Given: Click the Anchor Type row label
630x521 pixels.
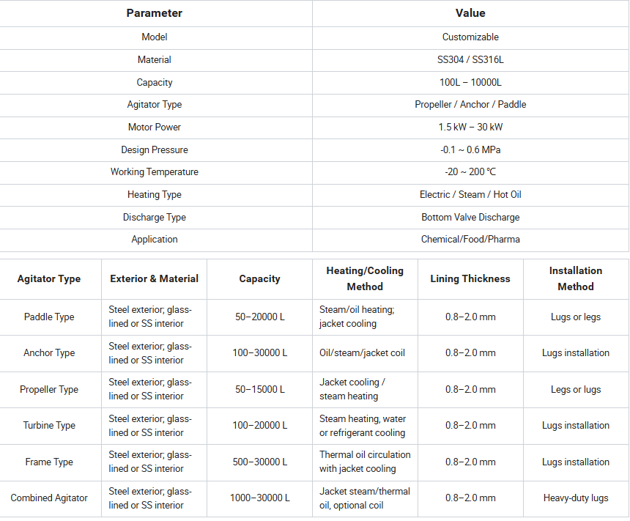Looking at the screenshot, I should coord(49,353).
